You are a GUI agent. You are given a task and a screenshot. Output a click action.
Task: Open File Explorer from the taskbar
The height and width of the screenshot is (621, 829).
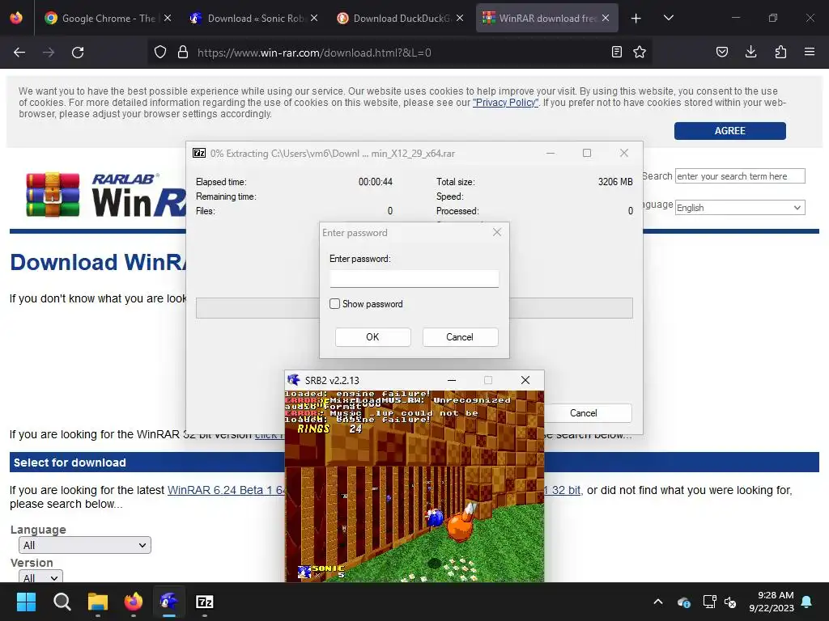tap(98, 602)
